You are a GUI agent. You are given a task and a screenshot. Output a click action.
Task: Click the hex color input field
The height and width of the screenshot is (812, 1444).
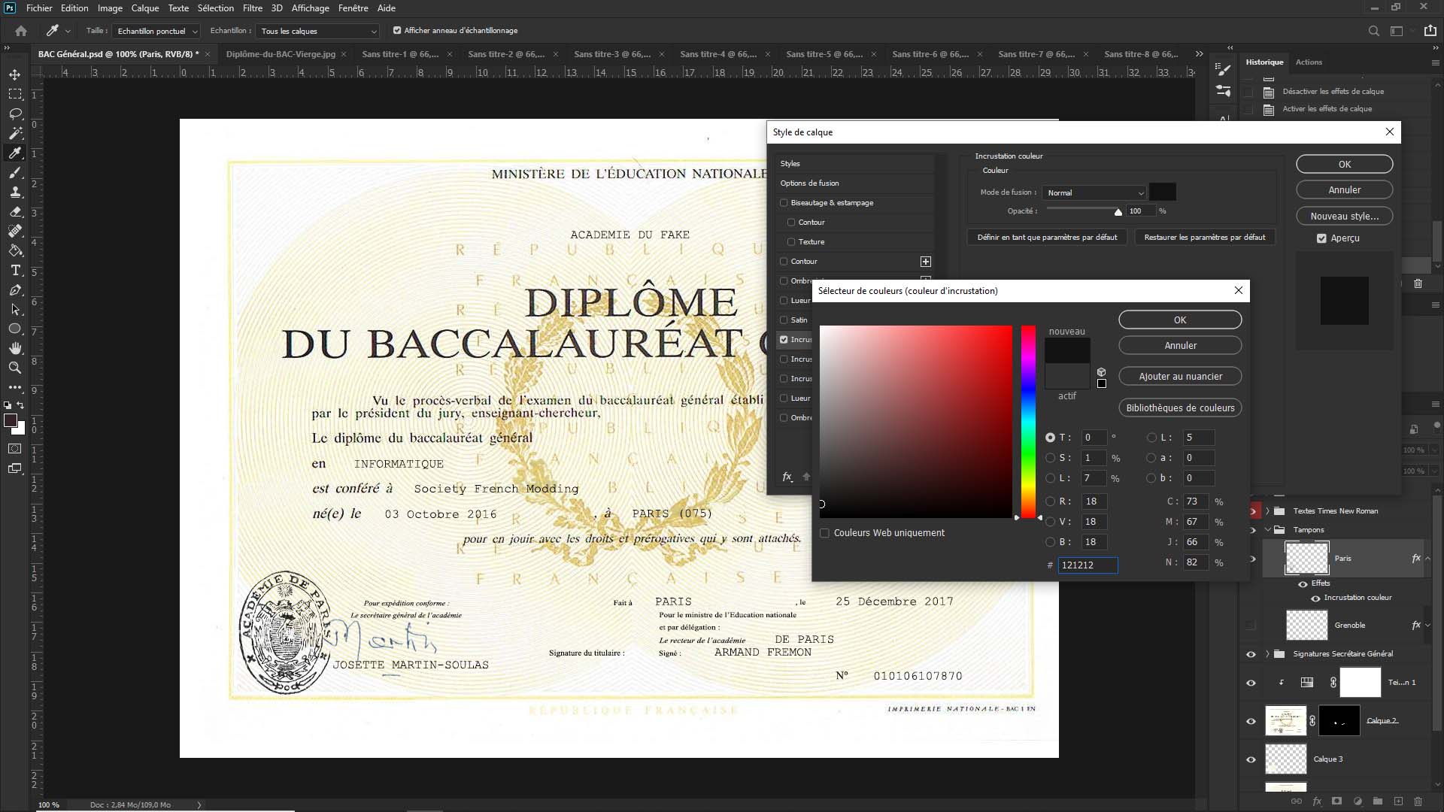[x=1088, y=565]
